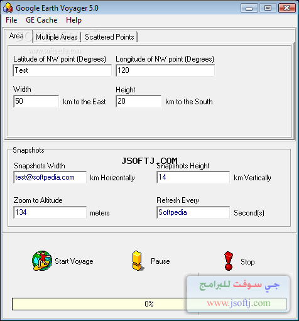The height and width of the screenshot is (321, 299).
Task: Switch to the Area tab
Action: click(x=18, y=36)
